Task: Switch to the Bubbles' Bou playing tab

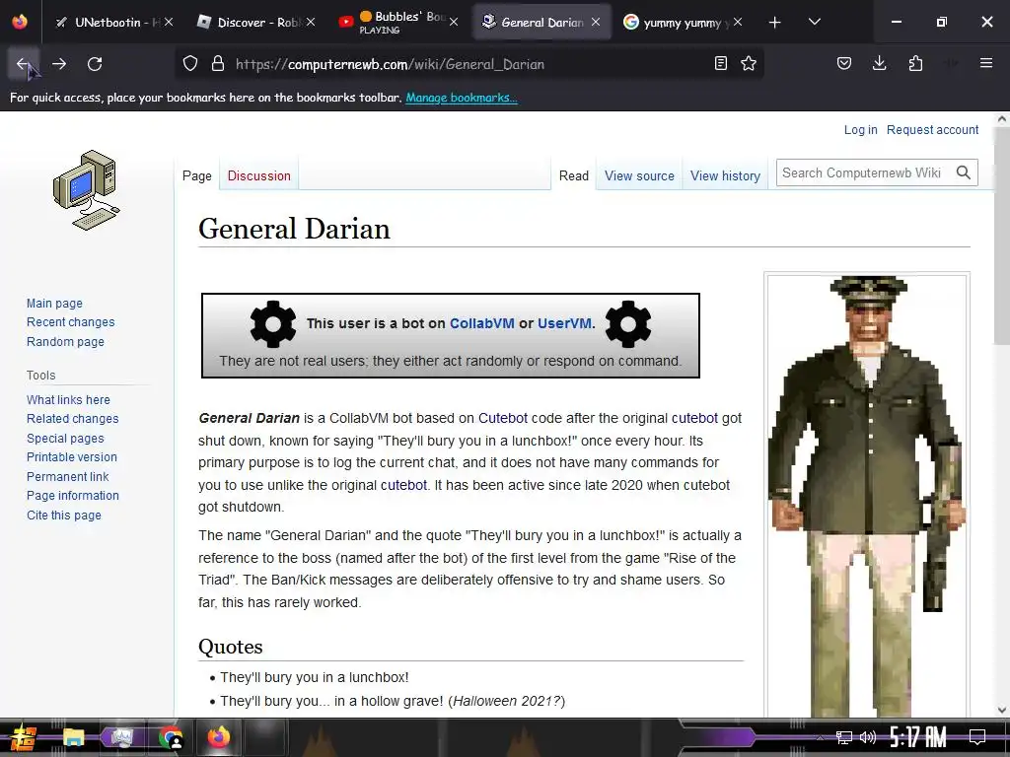Action: coord(399,22)
